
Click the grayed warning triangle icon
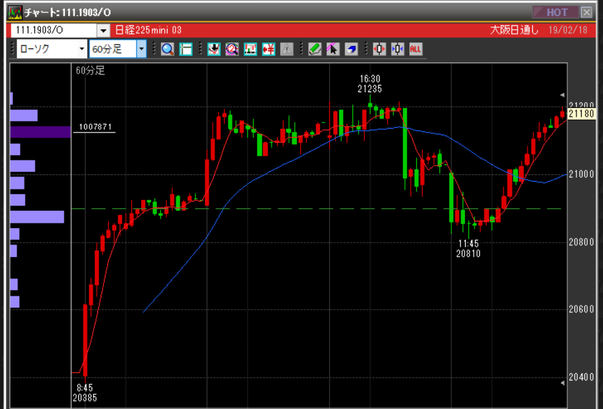pos(286,49)
